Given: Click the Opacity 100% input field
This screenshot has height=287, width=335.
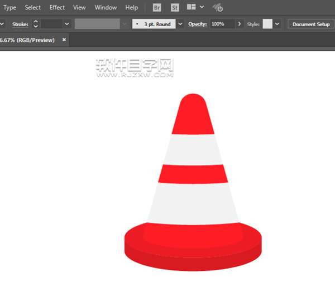Looking at the screenshot, I should [222, 24].
